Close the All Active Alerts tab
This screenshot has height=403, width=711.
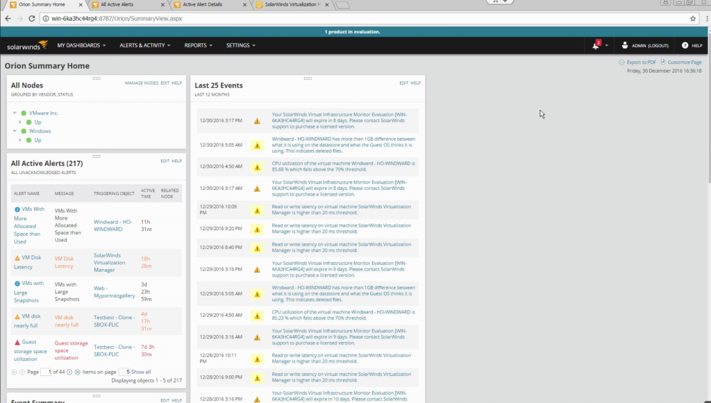(162, 5)
